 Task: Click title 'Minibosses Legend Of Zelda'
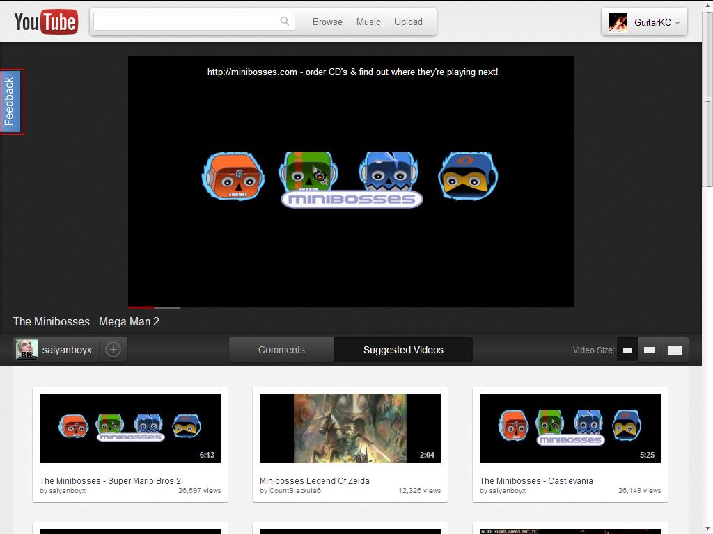coord(315,480)
